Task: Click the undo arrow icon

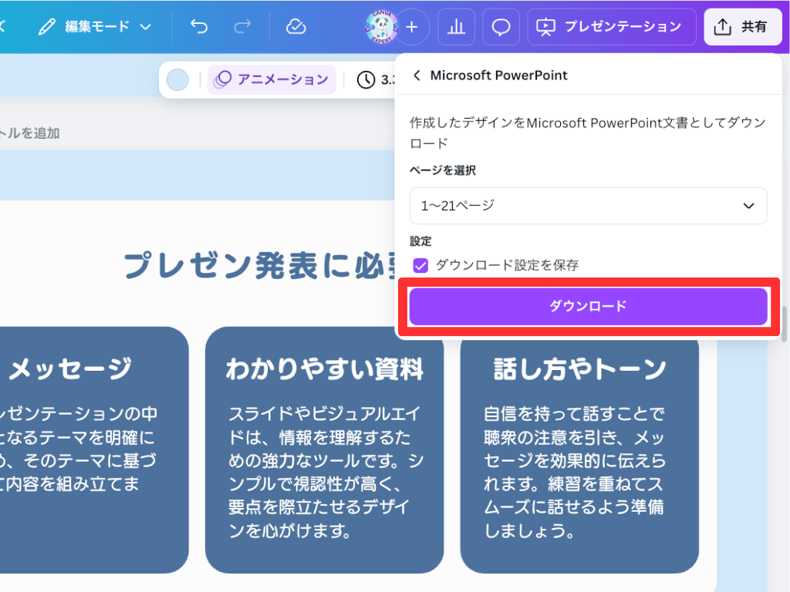Action: tap(199, 27)
